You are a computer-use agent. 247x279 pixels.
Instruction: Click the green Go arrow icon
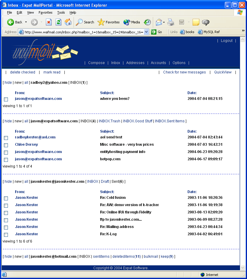pyautogui.click(x=153, y=32)
